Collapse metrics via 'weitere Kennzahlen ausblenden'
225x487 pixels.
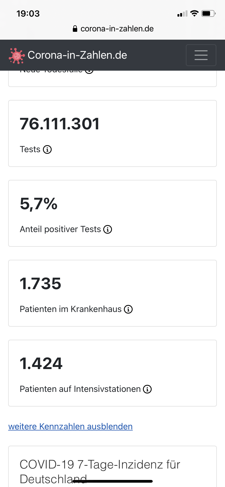coord(70,426)
